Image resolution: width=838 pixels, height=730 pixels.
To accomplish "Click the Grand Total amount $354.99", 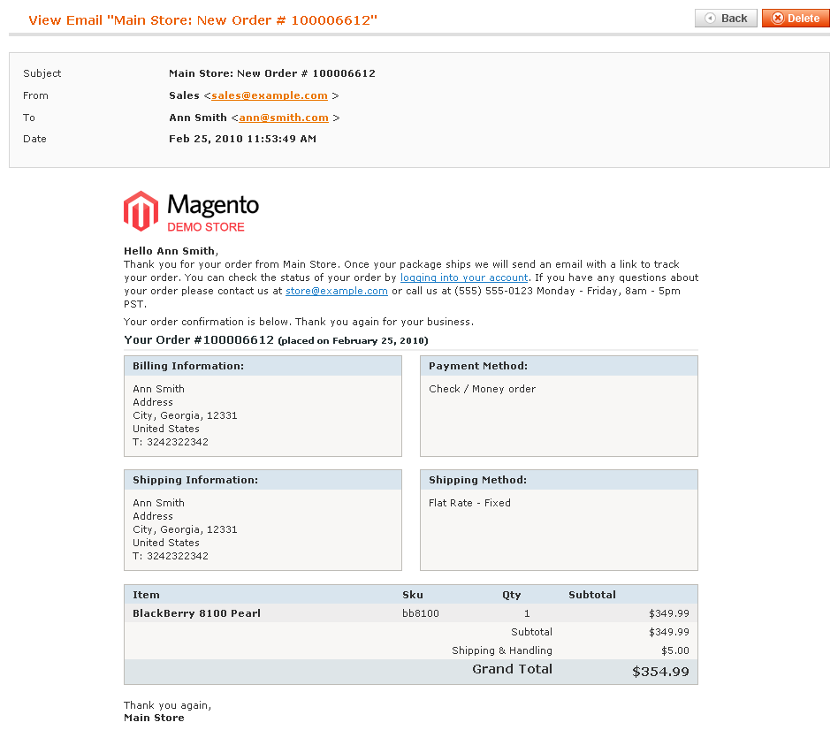I will [x=660, y=672].
